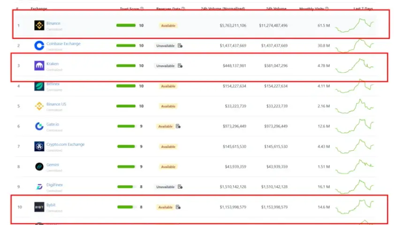394x225 pixels.
Task: Open the Binance US link
Action: pos(56,104)
